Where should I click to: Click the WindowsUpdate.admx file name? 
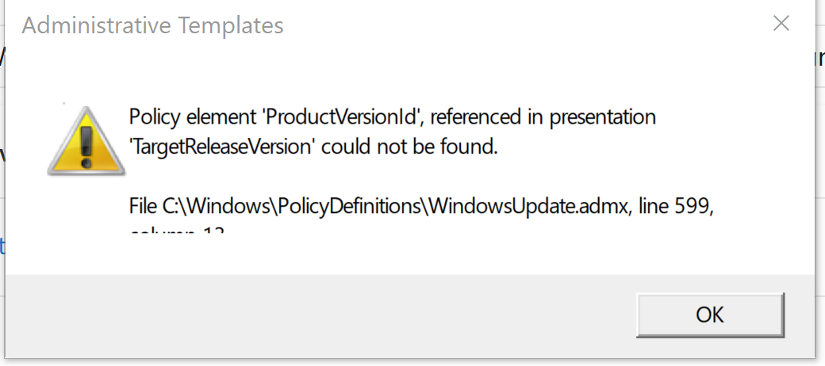528,206
